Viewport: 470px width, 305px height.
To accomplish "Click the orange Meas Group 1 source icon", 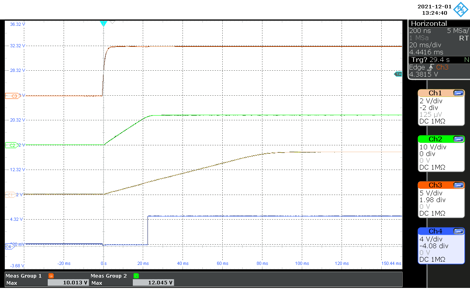I will [51, 276].
